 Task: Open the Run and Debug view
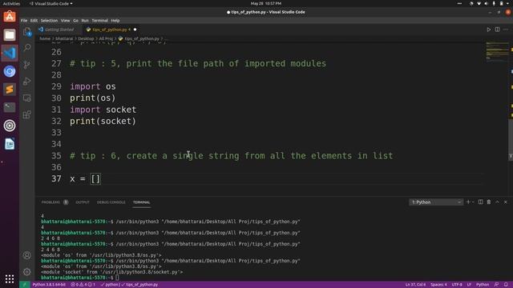27,81
